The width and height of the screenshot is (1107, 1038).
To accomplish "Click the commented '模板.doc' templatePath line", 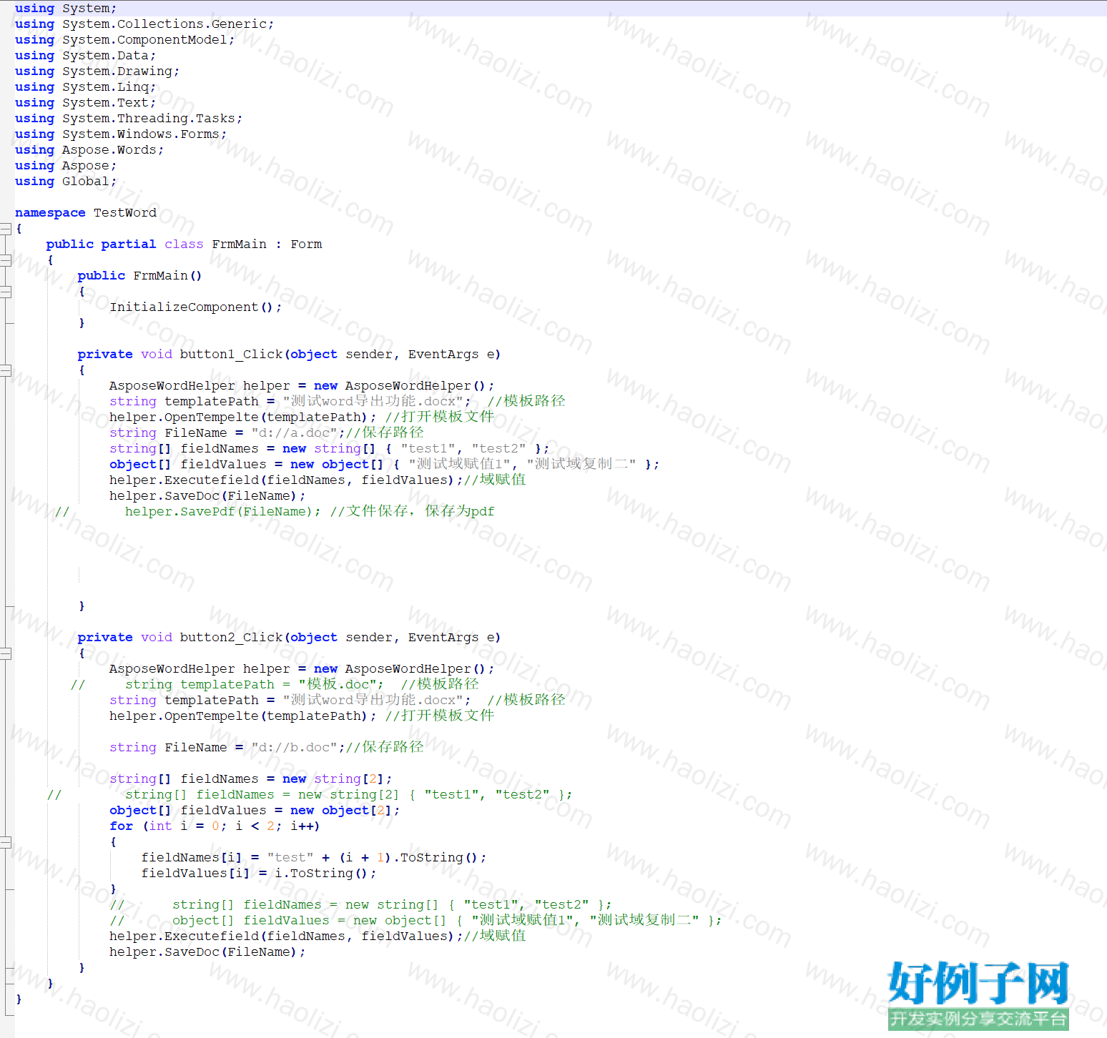I will coord(275,685).
